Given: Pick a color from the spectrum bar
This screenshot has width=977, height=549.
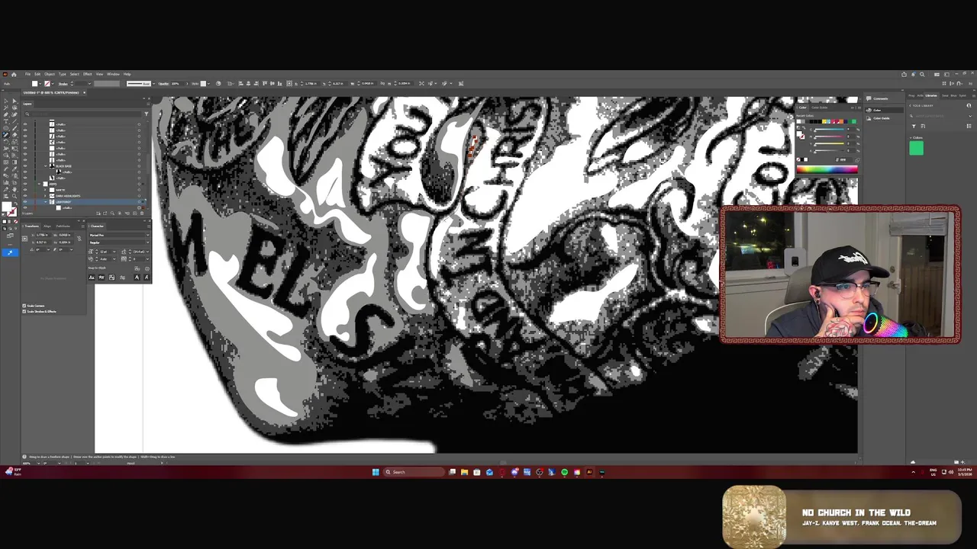Looking at the screenshot, I should pyautogui.click(x=827, y=169).
